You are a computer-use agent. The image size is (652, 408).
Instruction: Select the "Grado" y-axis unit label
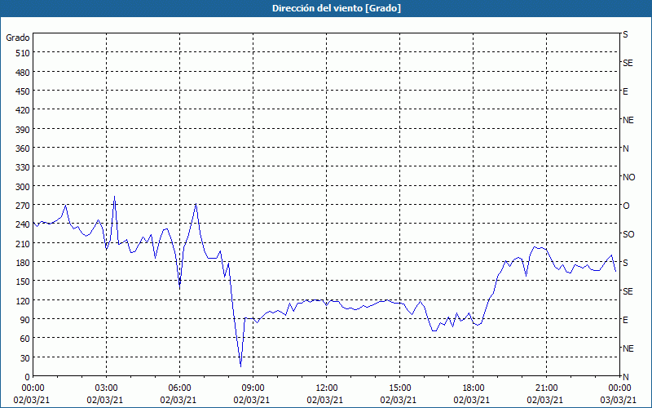(18, 38)
